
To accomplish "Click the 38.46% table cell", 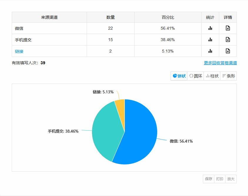I will [x=168, y=40].
